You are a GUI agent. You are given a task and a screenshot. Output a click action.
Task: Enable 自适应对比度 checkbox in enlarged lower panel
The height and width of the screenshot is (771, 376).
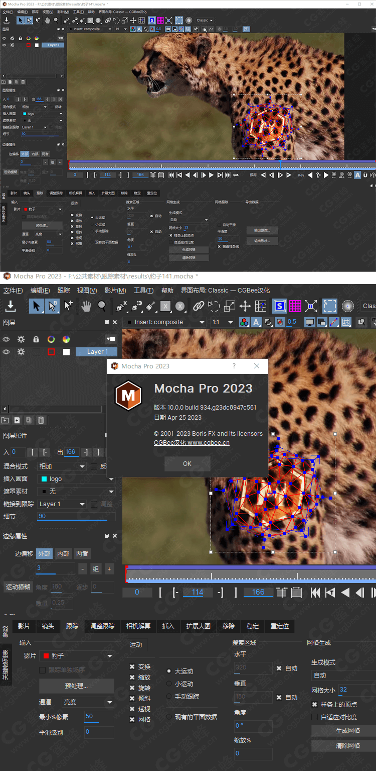pyautogui.click(x=315, y=717)
